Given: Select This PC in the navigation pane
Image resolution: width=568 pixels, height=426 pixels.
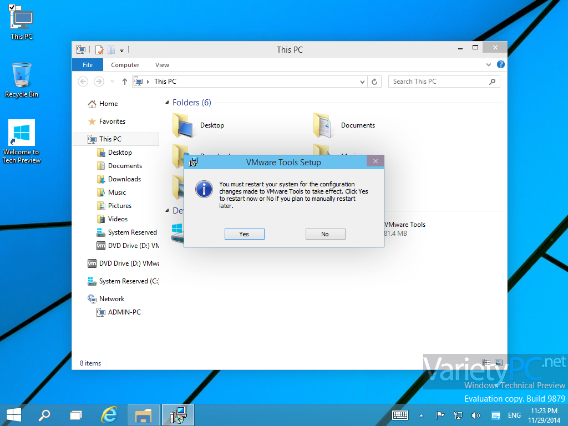Looking at the screenshot, I should pos(116,139).
